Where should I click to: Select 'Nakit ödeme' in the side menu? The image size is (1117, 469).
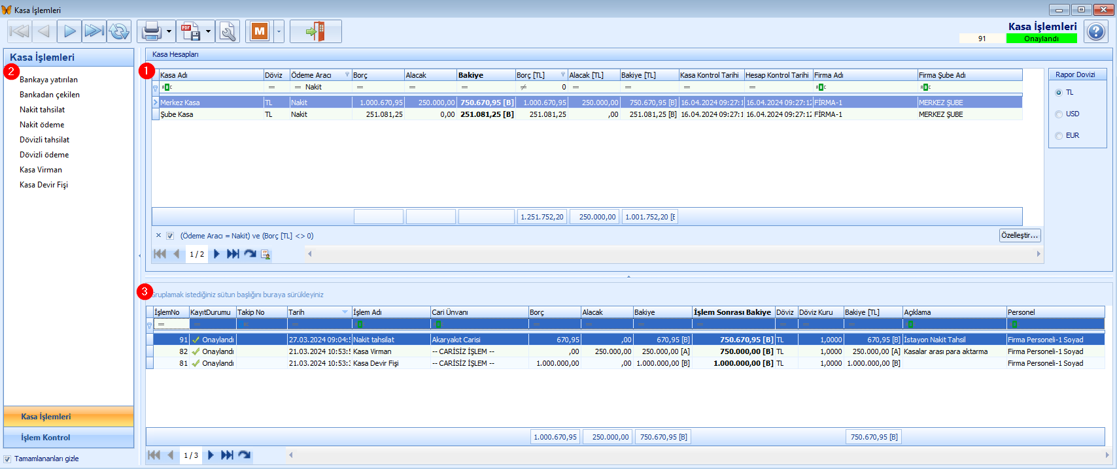click(x=42, y=125)
